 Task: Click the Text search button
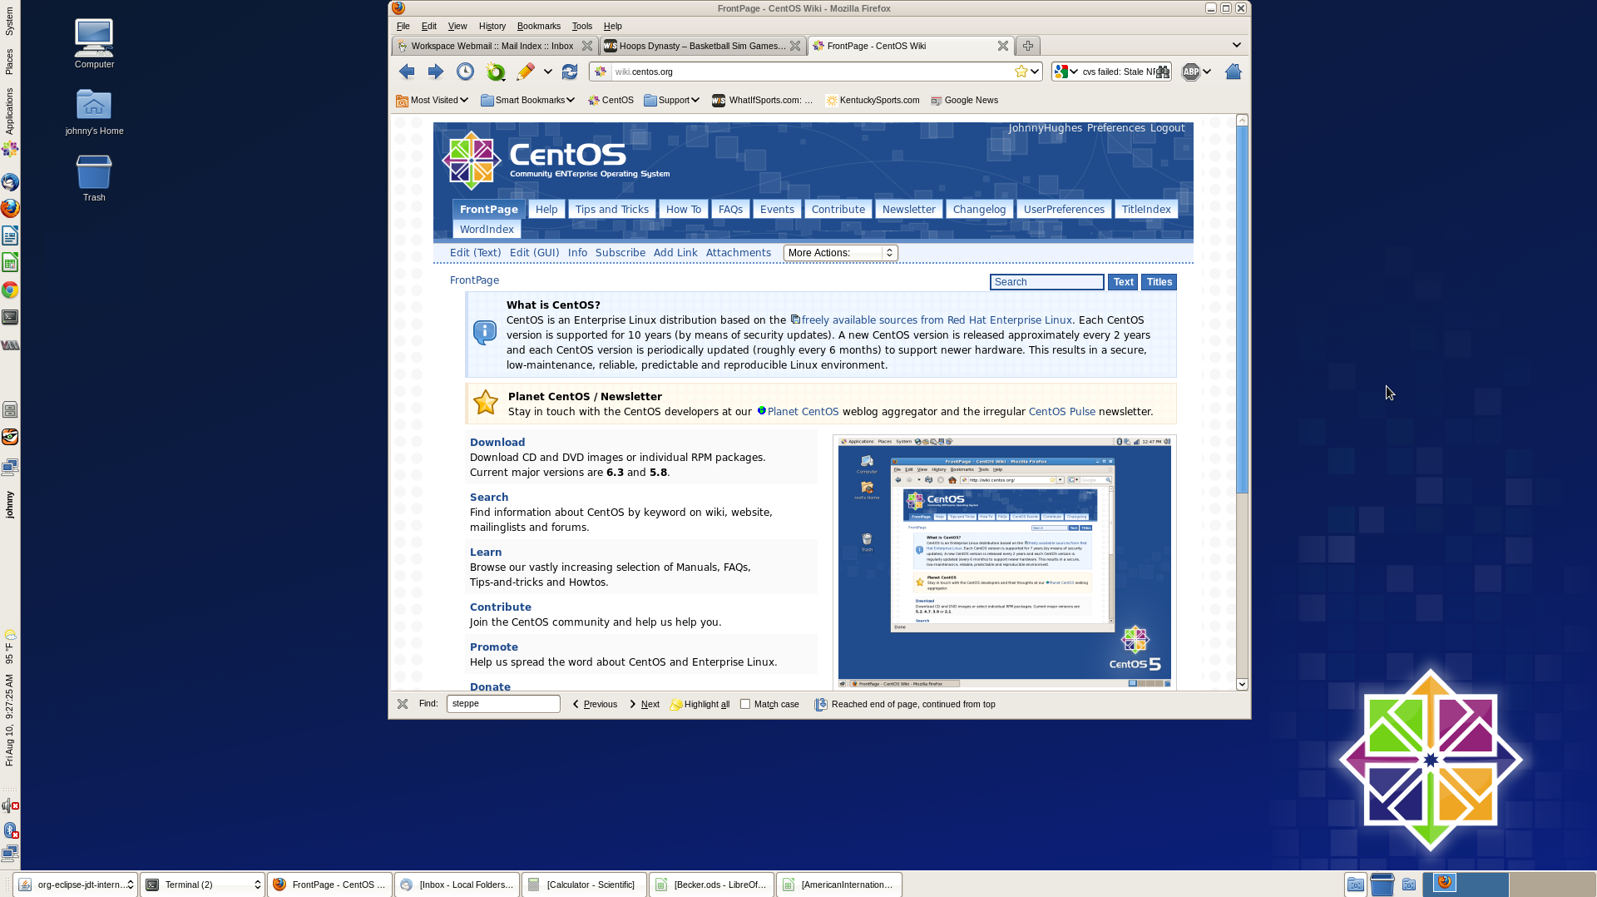1123,282
